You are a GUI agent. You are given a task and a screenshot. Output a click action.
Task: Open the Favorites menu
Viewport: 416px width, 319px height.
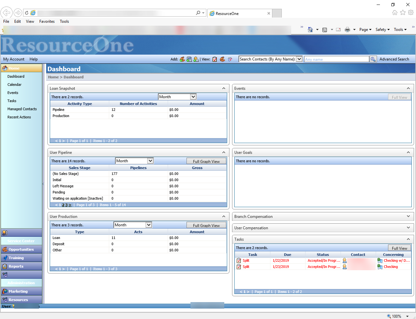coord(47,21)
